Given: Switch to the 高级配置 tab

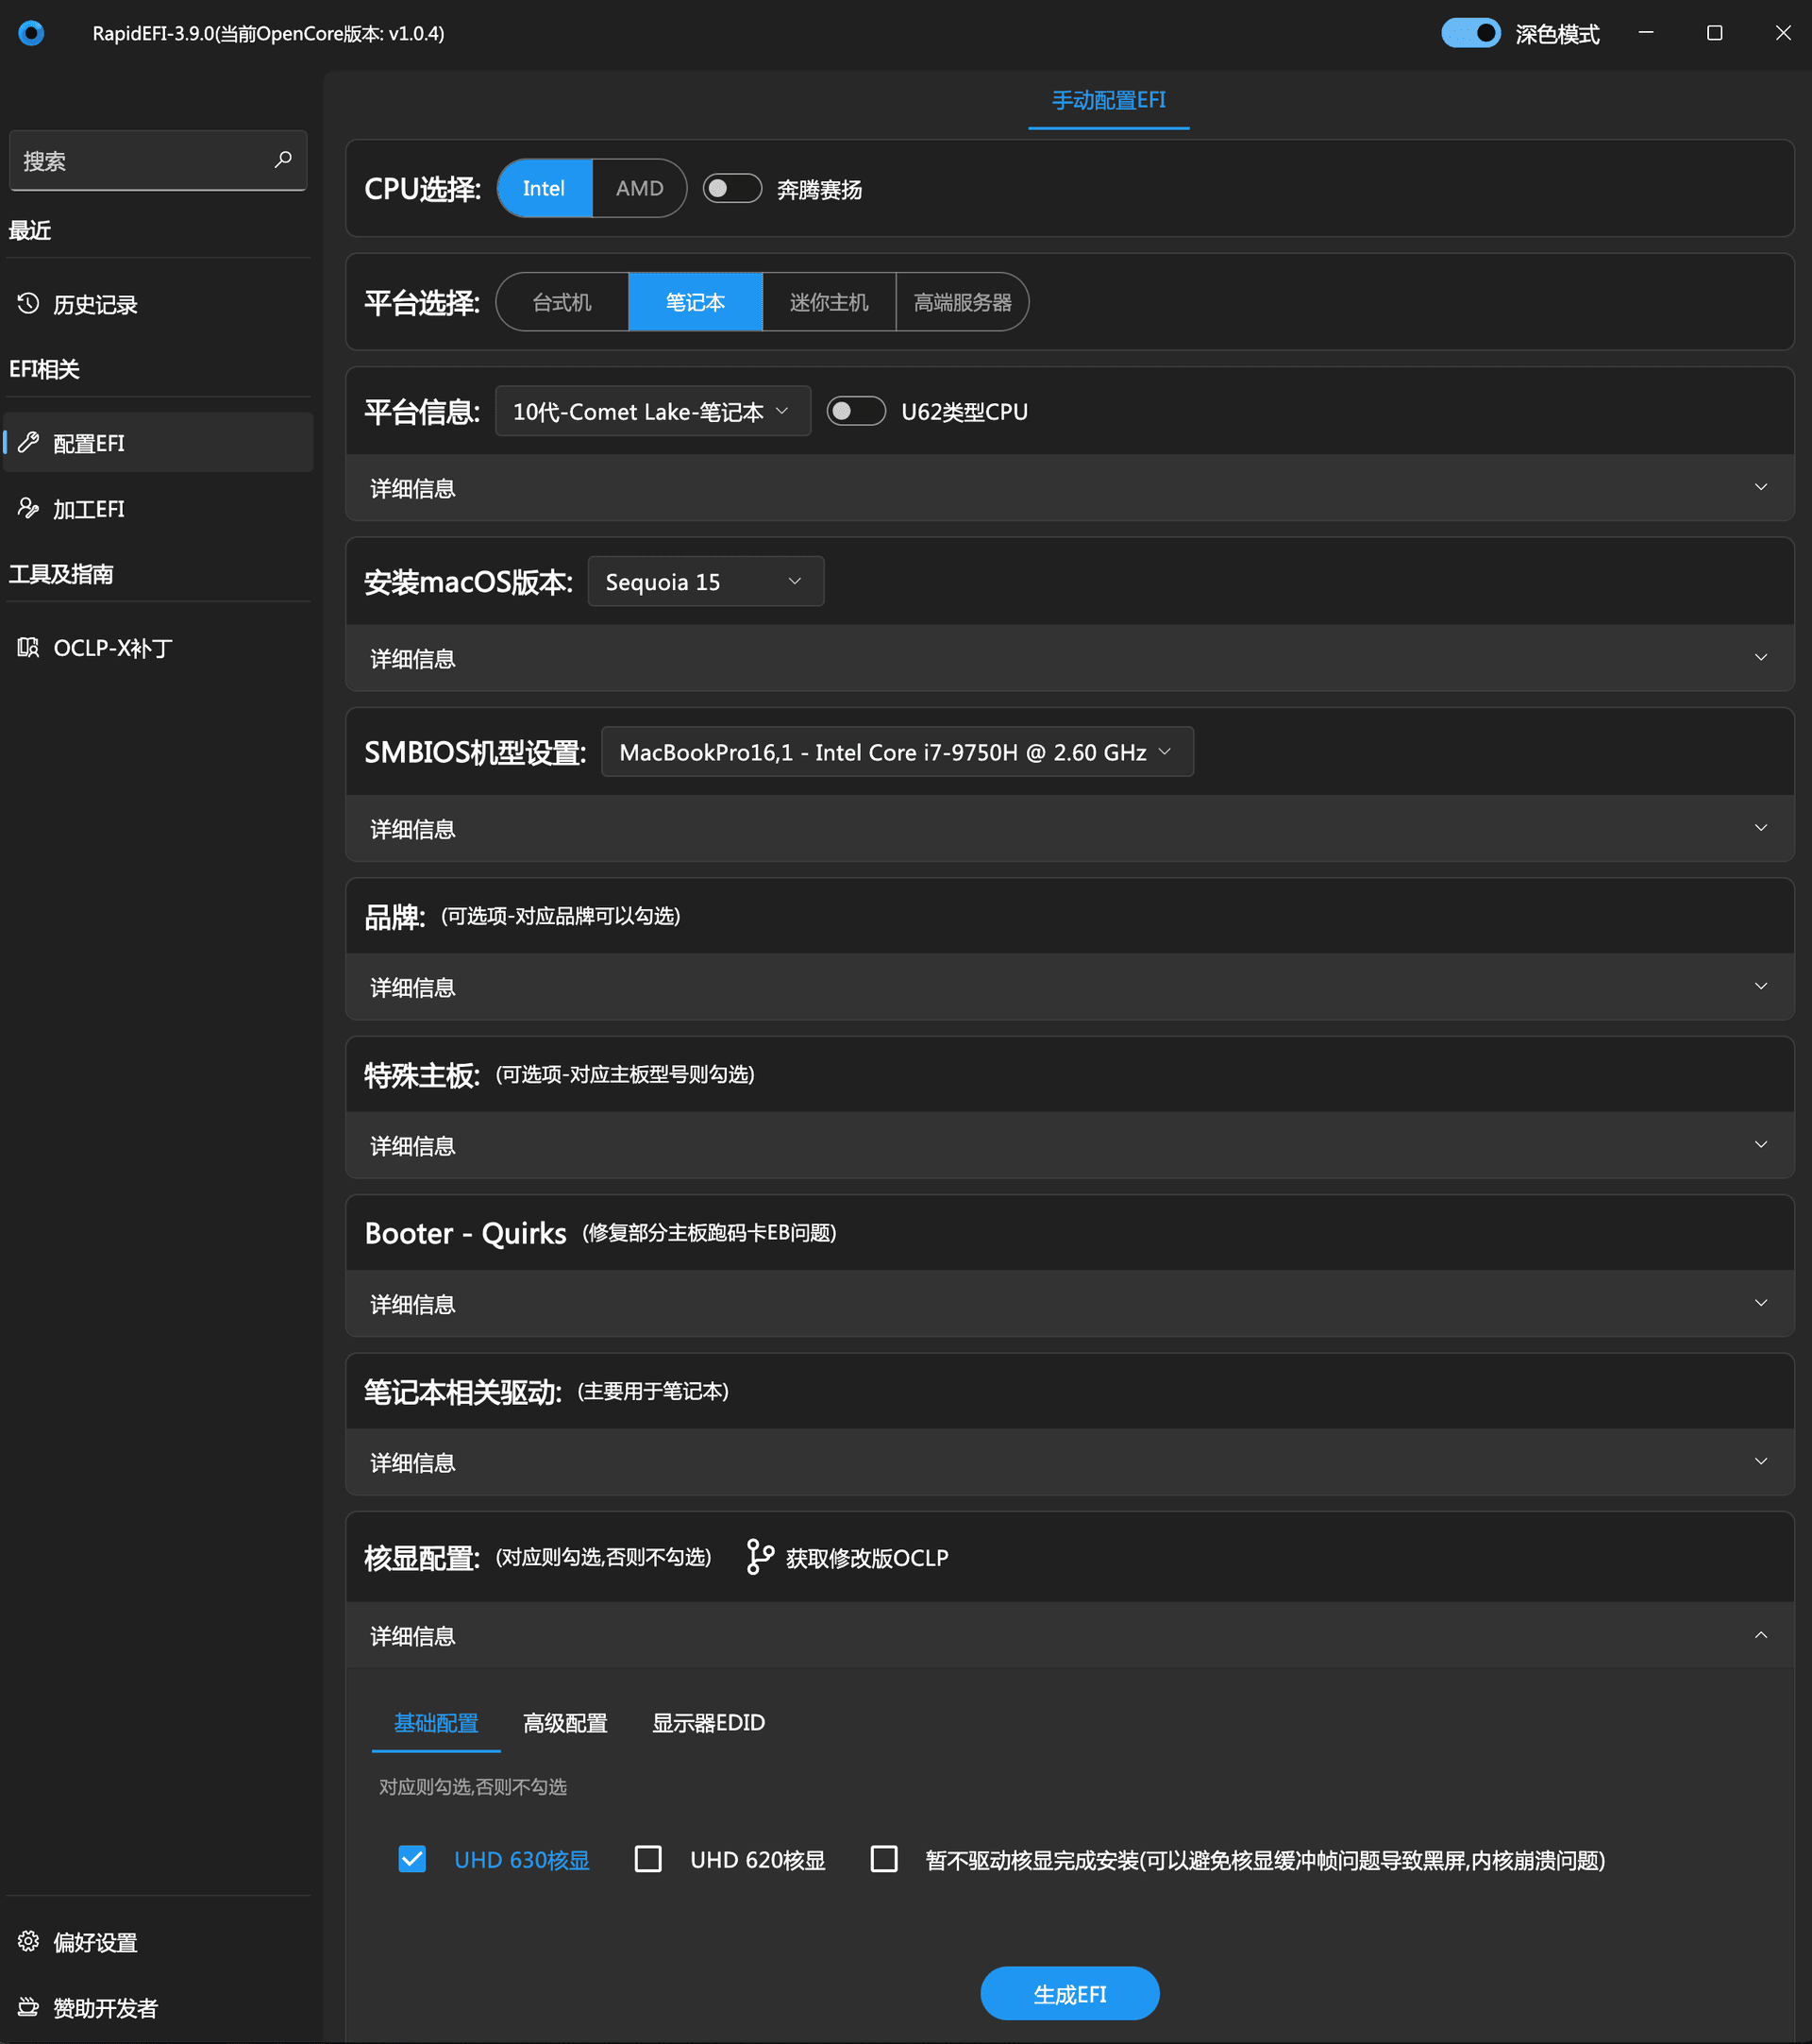Looking at the screenshot, I should [x=564, y=1722].
